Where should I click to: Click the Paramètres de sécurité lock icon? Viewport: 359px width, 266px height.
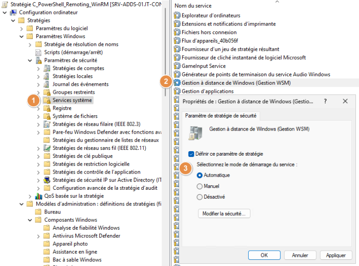39,61
